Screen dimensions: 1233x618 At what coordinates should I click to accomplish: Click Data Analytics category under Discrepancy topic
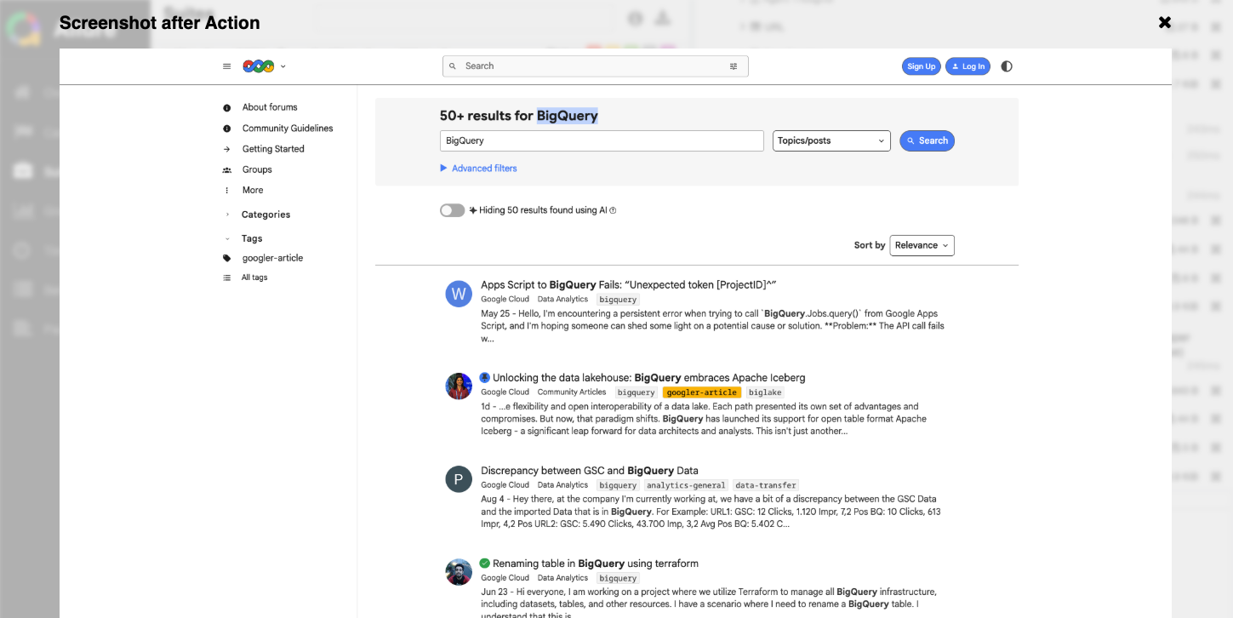pyautogui.click(x=562, y=485)
